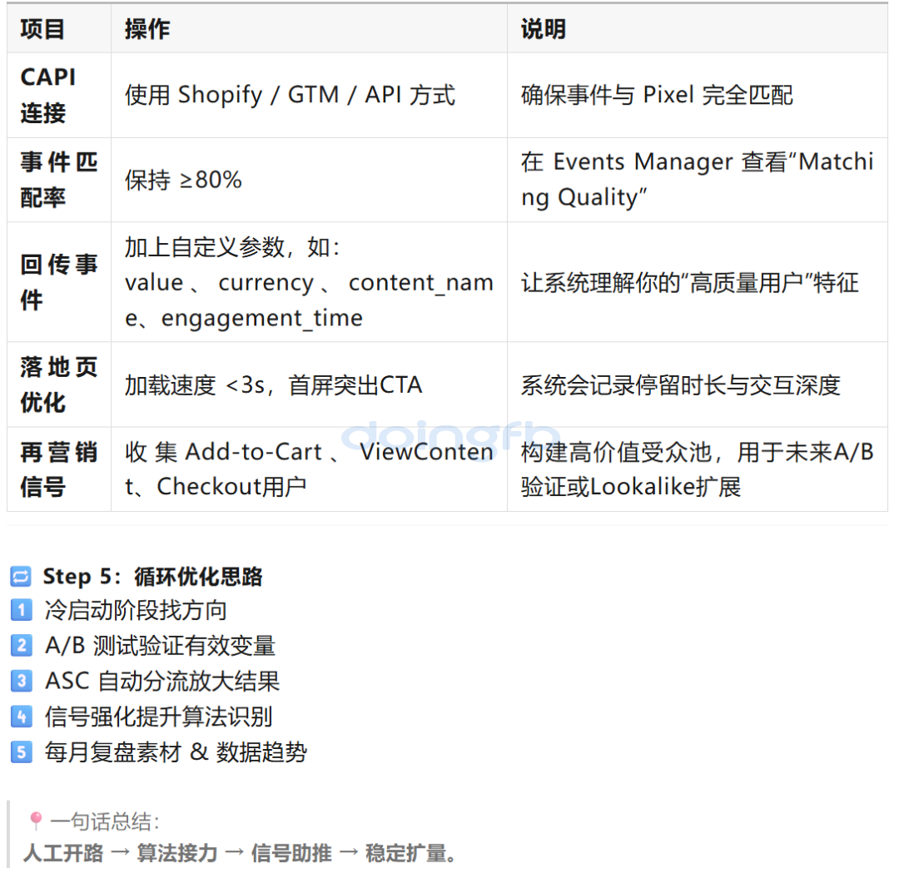Click the red pushpin icon before 一句话总结
Screen dimensions: 899x878
click(x=36, y=822)
